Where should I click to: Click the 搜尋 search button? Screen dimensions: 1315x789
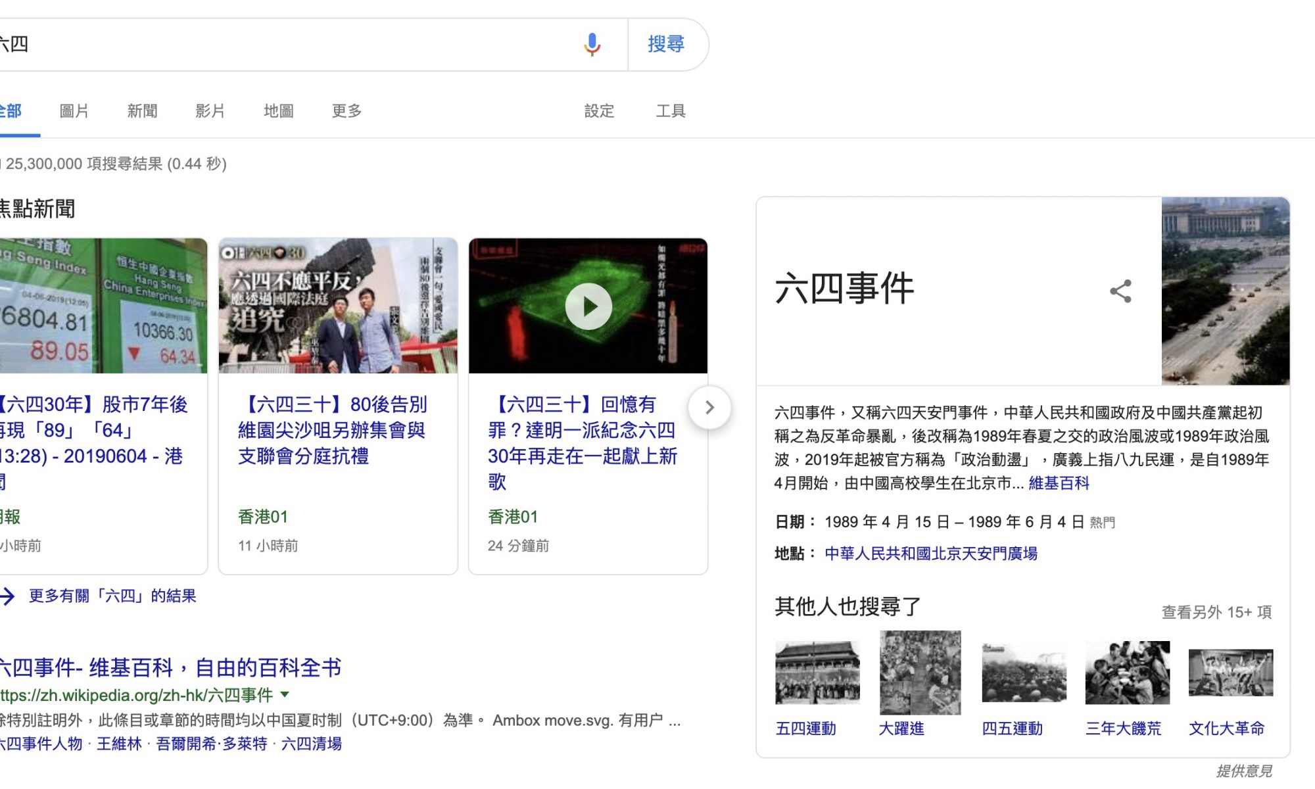[667, 44]
